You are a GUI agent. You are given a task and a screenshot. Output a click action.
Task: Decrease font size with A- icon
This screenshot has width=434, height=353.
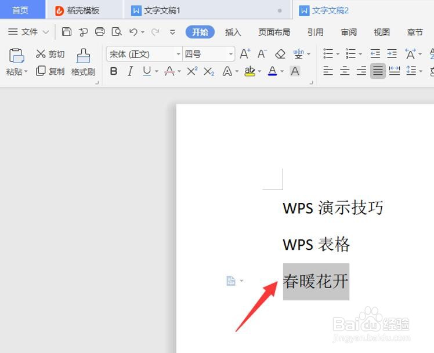[x=262, y=53]
